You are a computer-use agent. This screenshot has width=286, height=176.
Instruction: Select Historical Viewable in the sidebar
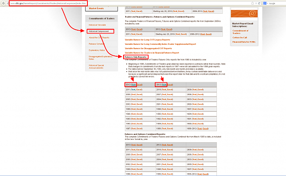(x=97, y=25)
